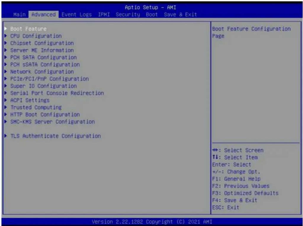
Task: Open the Boot tab
Action: 152,15
